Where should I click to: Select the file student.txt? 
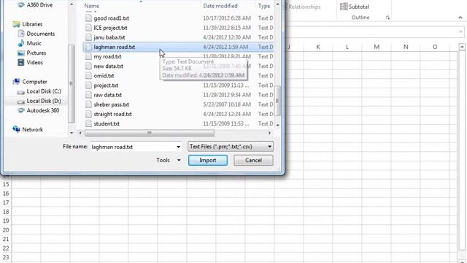tap(107, 123)
